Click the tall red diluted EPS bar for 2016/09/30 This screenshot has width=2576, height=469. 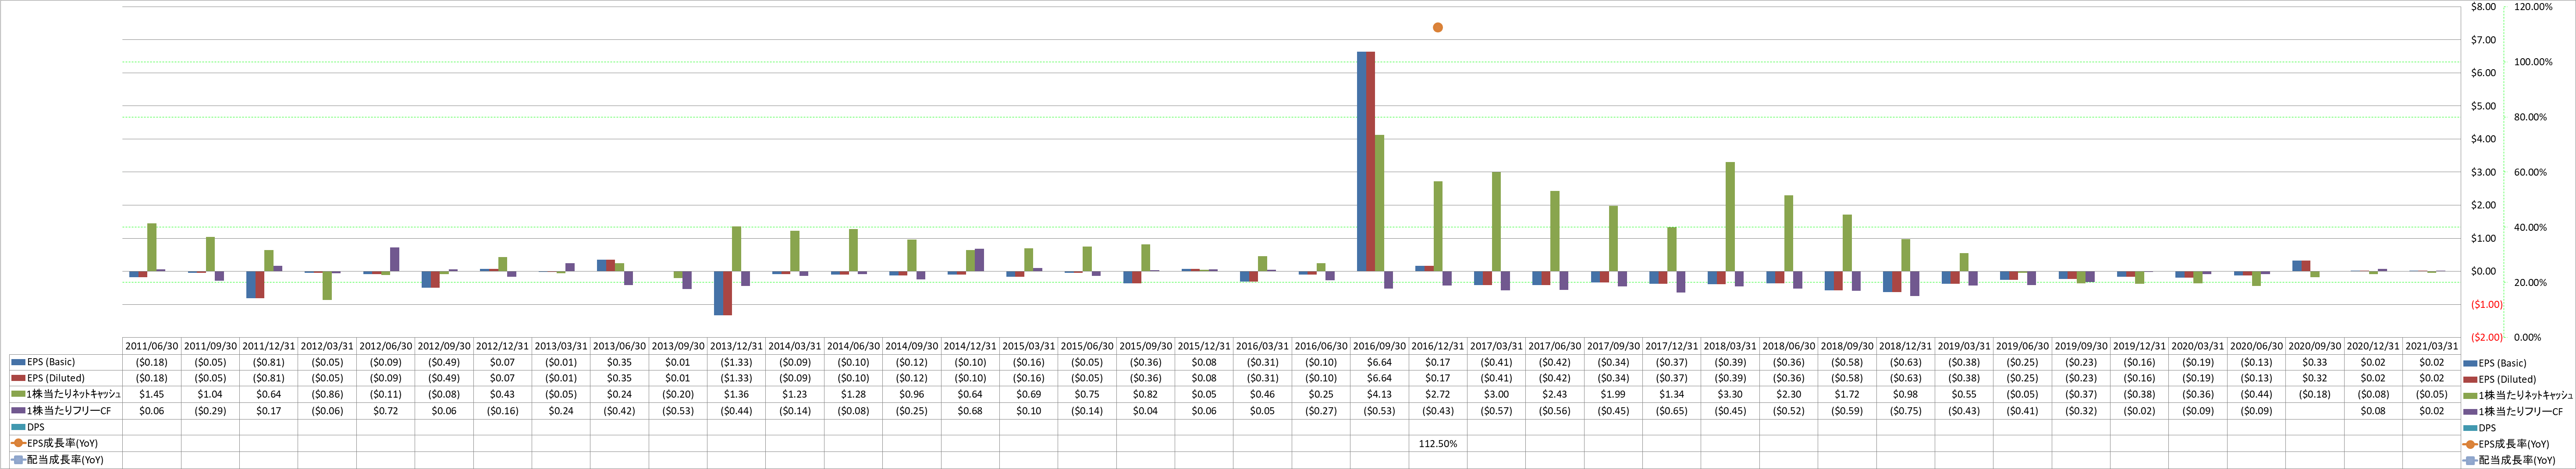[x=1370, y=161]
